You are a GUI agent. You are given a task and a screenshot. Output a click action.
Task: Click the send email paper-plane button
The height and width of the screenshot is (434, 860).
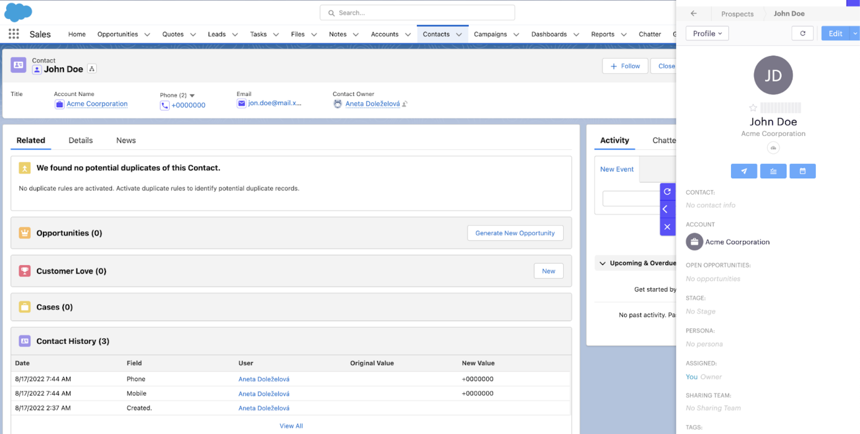coord(744,171)
